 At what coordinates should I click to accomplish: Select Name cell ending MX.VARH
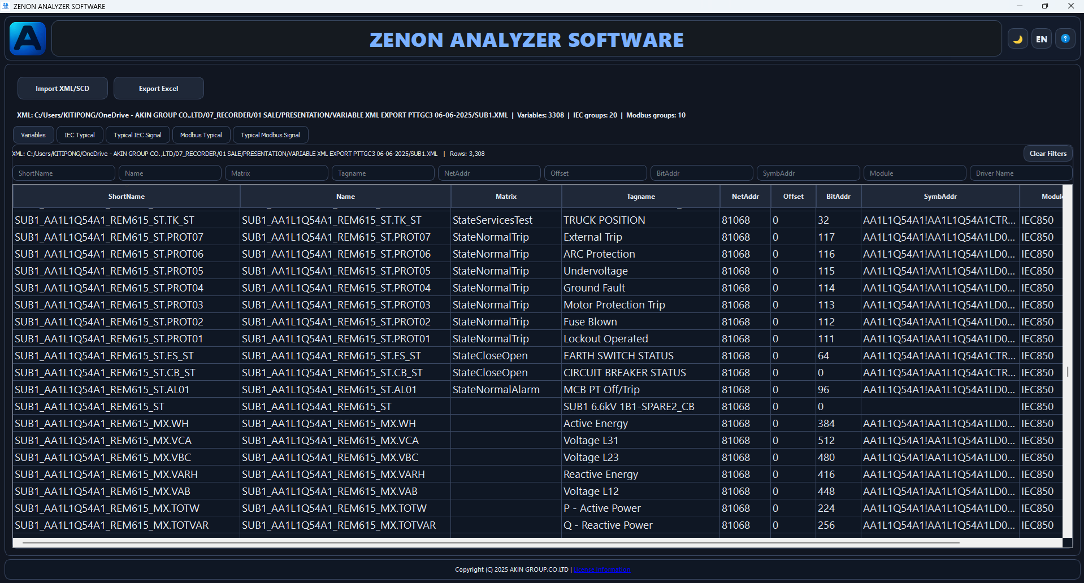pyautogui.click(x=345, y=475)
